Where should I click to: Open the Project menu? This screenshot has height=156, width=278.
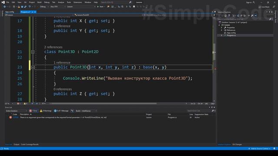[x=32, y=2]
